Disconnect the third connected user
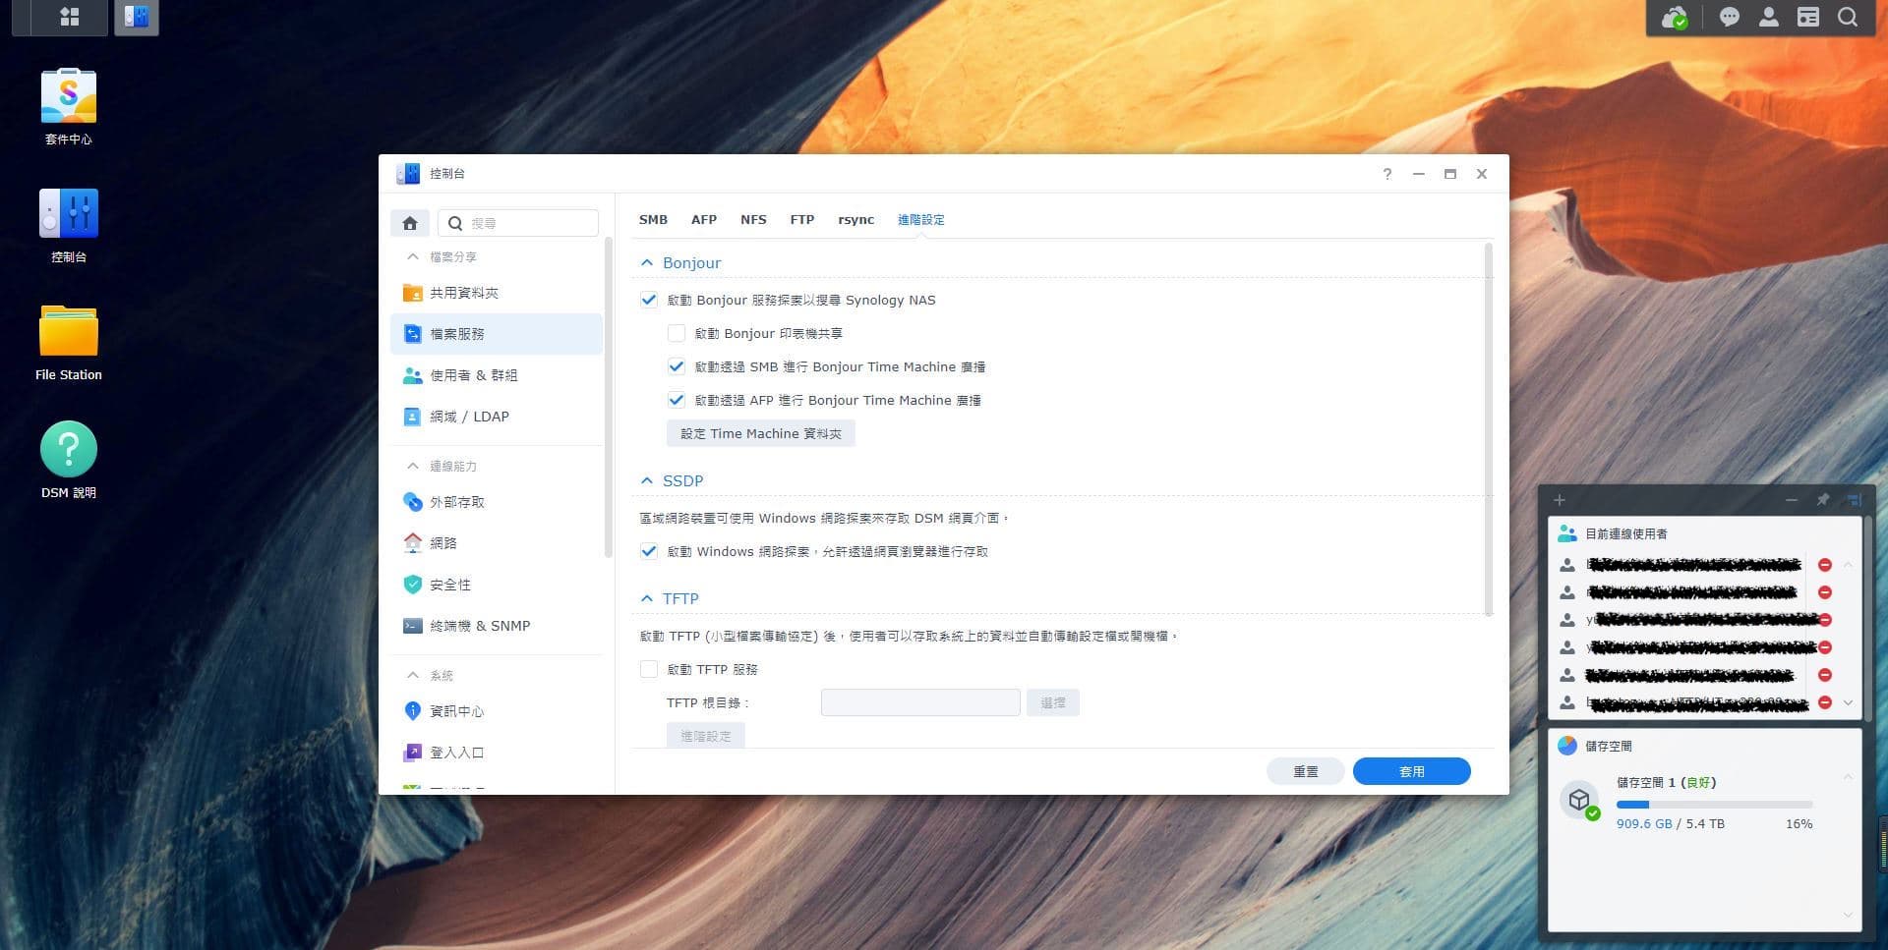This screenshot has width=1888, height=950. 1825,620
